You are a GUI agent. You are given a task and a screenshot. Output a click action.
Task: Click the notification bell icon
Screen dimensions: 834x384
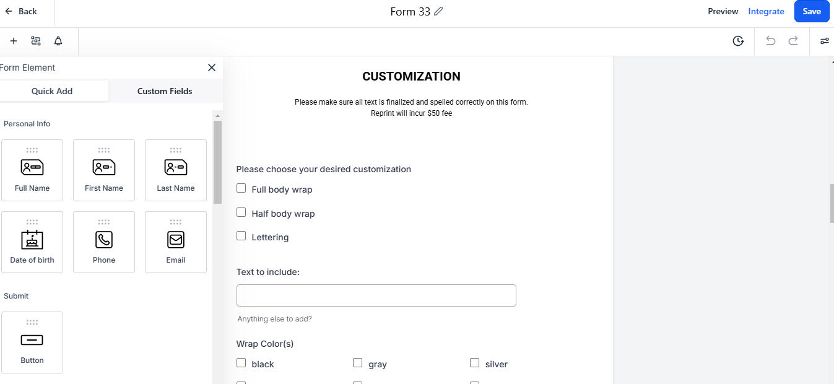(58, 41)
